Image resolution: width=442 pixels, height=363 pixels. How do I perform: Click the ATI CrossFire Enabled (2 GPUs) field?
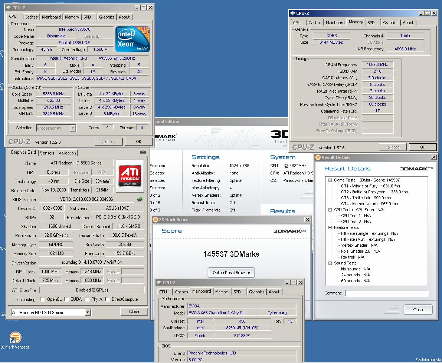pos(92,290)
